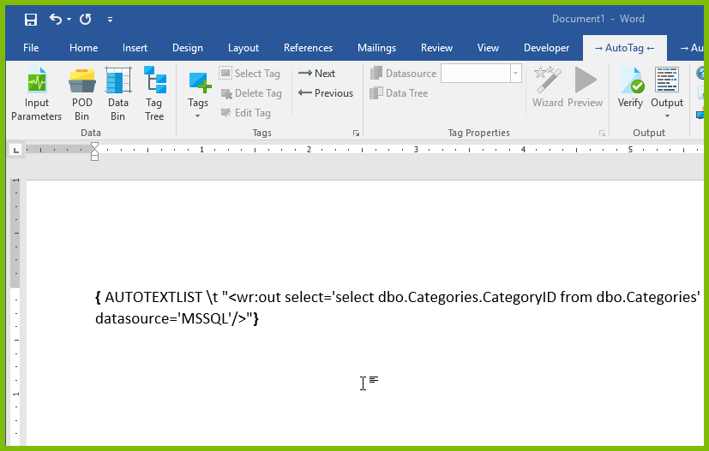The width and height of the screenshot is (709, 451).
Task: Switch to the Home tab
Action: pyautogui.click(x=83, y=48)
